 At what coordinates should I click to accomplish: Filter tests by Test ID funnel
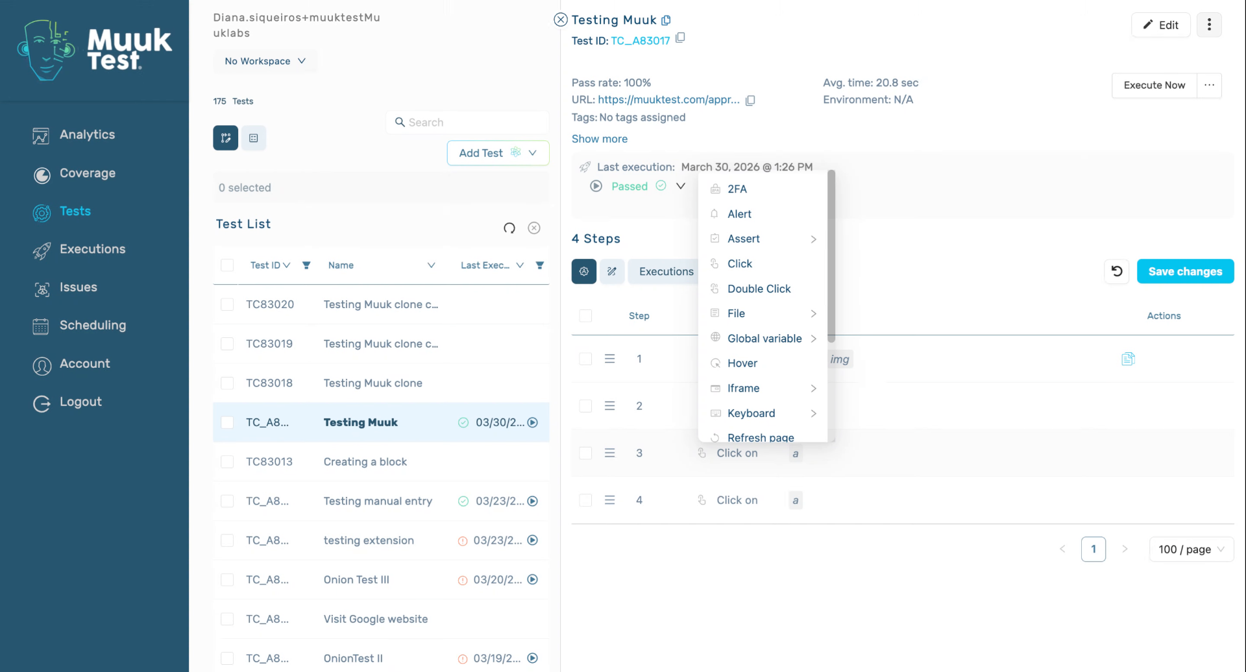(x=306, y=265)
